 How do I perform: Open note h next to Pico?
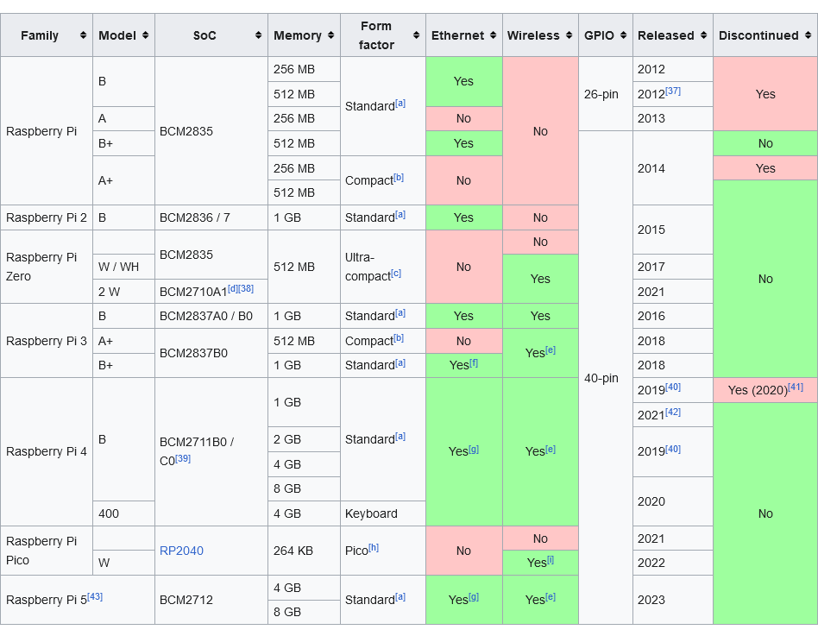(374, 547)
